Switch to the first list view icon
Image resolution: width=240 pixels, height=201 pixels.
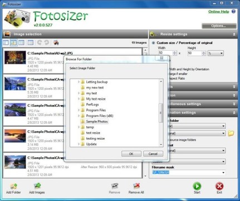click(6, 42)
